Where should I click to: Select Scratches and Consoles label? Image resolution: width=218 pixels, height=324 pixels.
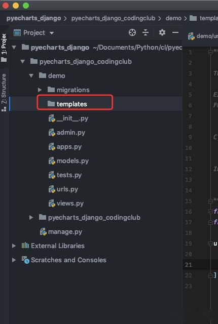[x=68, y=260]
